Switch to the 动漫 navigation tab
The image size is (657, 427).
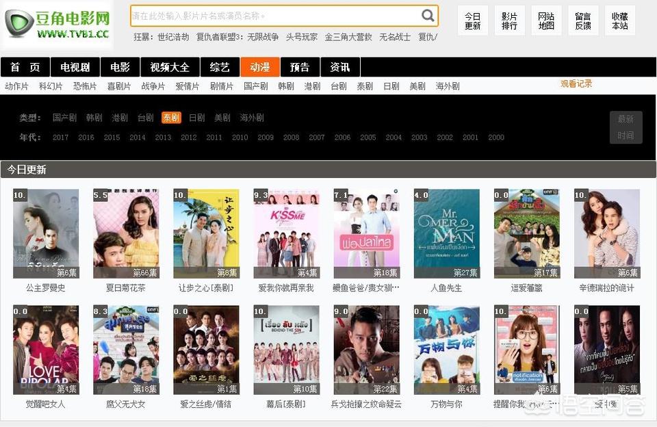tap(260, 67)
